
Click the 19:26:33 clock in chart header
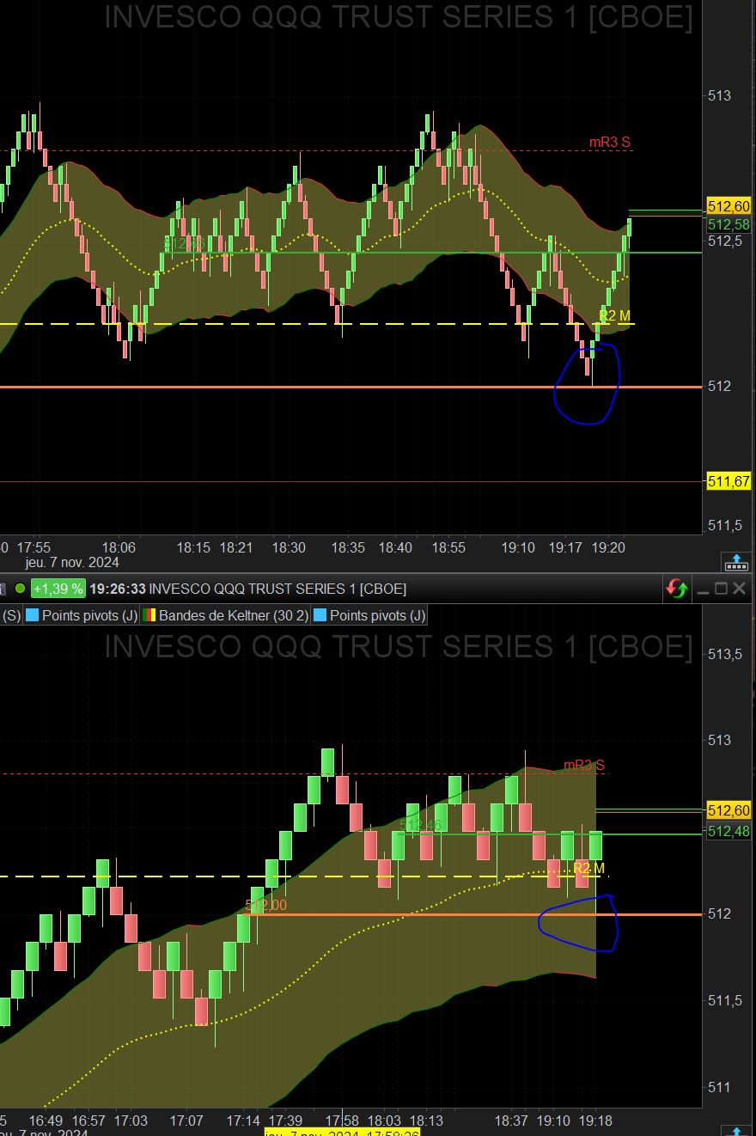tap(117, 589)
